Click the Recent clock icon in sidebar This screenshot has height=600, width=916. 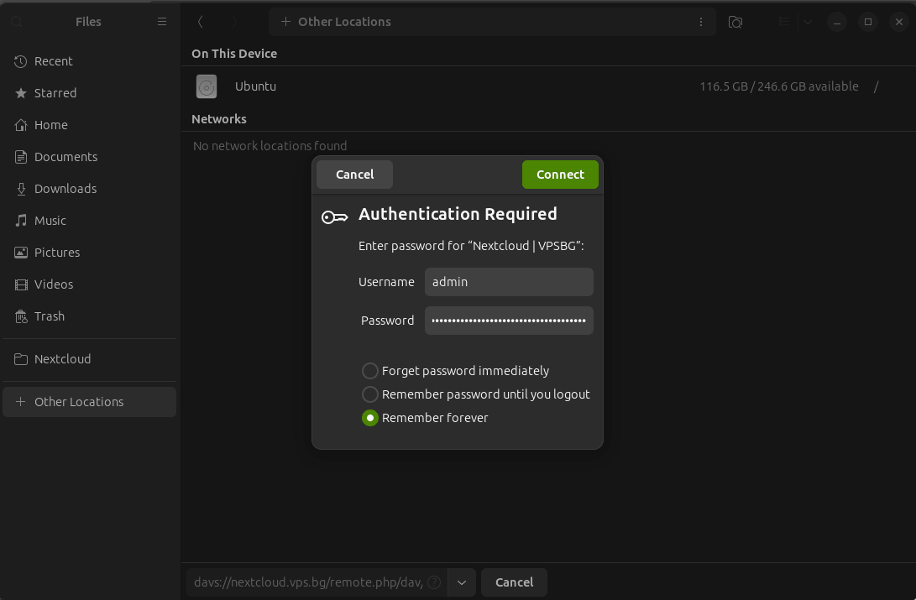(x=21, y=61)
